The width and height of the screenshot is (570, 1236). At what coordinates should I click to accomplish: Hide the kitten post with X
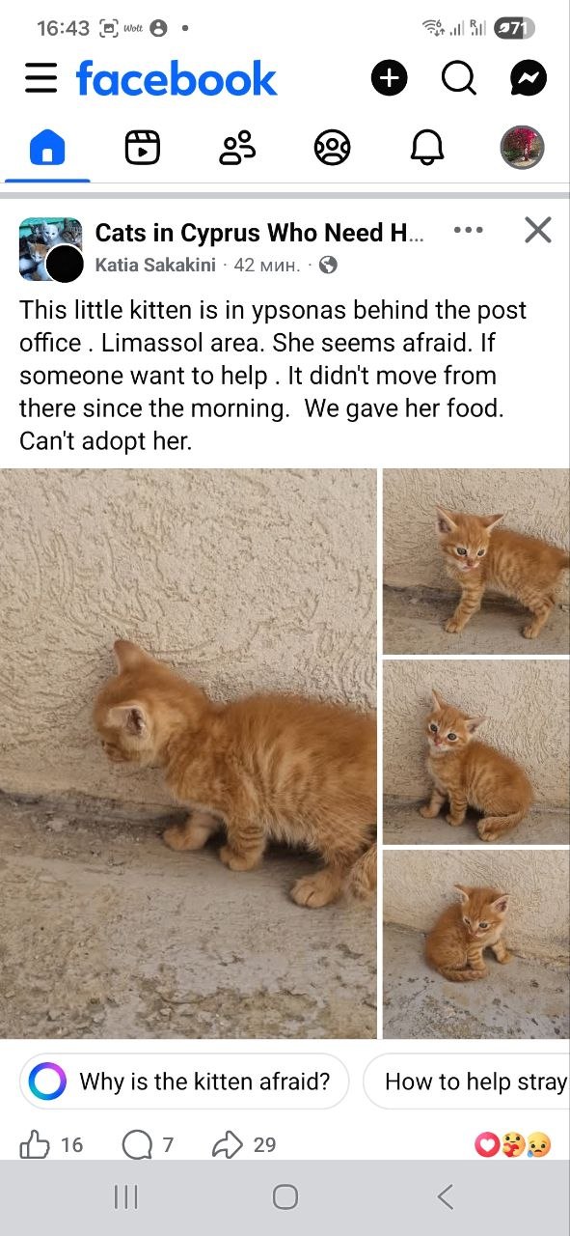pos(537,230)
